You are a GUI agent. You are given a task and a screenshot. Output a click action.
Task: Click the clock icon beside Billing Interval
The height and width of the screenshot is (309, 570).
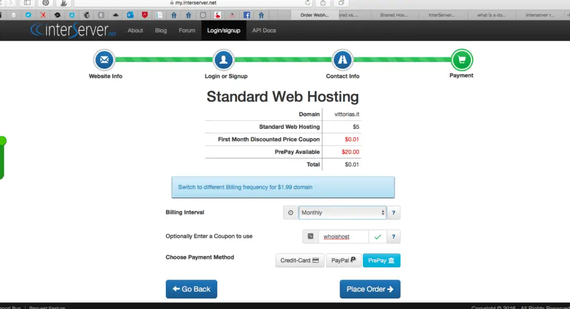point(291,213)
